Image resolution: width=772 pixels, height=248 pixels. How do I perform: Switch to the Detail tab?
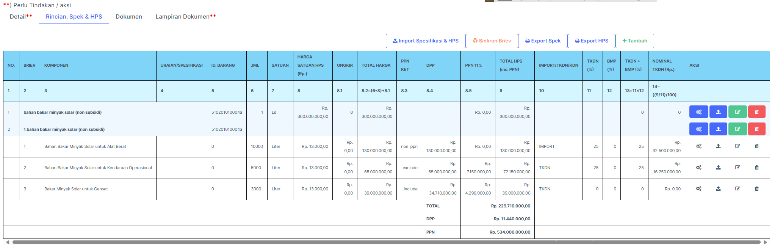click(21, 17)
